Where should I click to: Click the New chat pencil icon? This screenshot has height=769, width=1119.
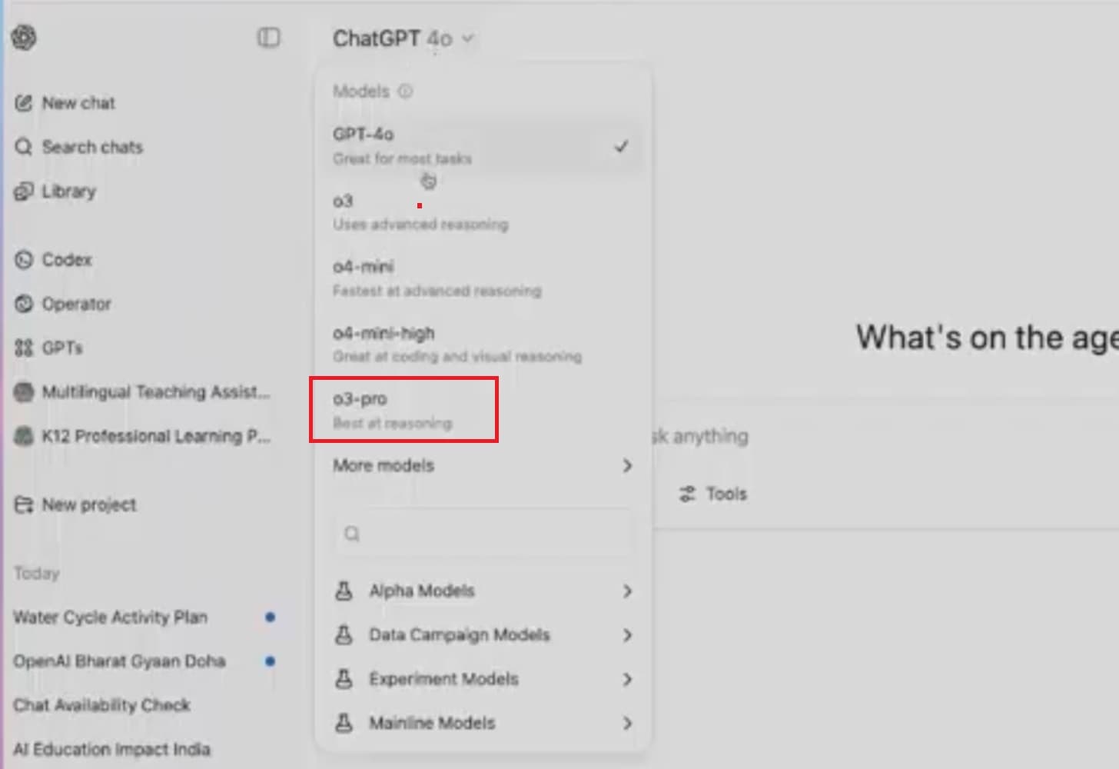(24, 103)
